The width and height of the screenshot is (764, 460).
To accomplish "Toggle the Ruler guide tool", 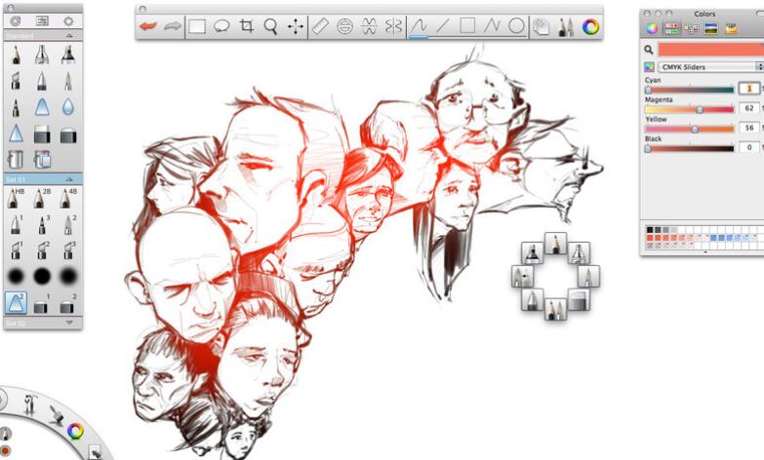I will click(x=320, y=26).
